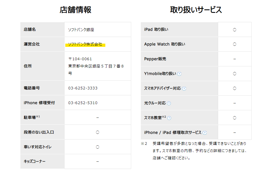Select the Y!mobile取り扱い service label
The height and width of the screenshot is (170, 269).
pyautogui.click(x=160, y=74)
